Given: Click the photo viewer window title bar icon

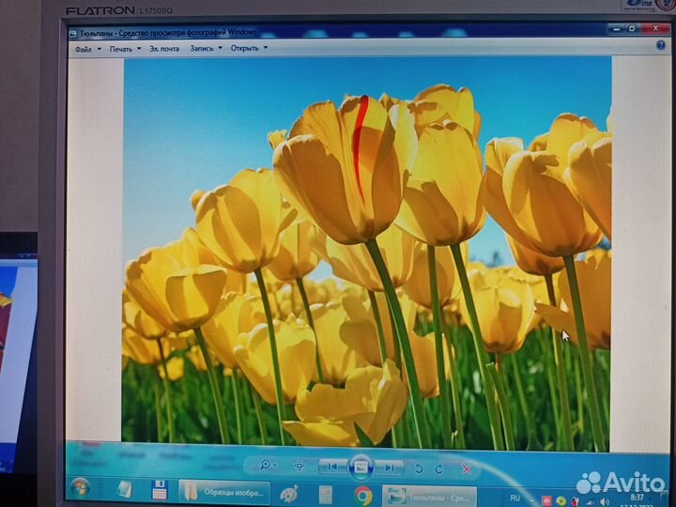Looking at the screenshot, I should [x=73, y=34].
